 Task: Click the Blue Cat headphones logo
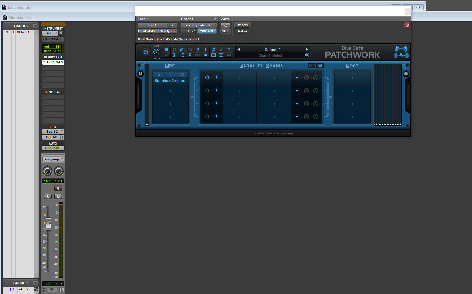(401, 52)
